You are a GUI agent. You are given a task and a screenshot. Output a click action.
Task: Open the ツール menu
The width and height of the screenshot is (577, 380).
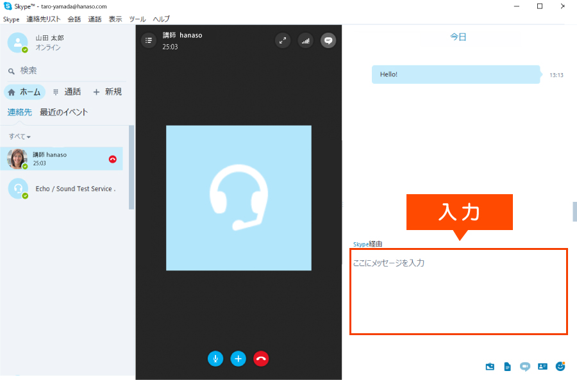tap(137, 19)
